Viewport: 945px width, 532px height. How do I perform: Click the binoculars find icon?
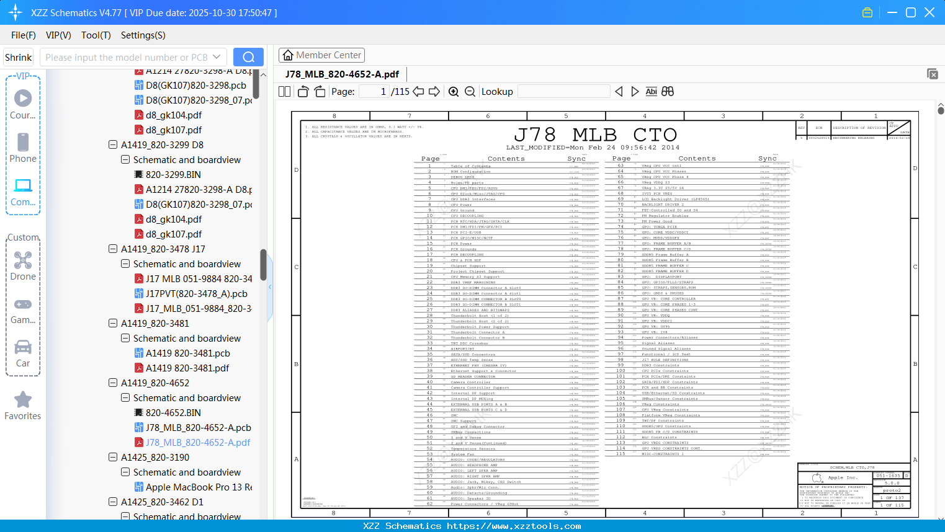tap(668, 91)
